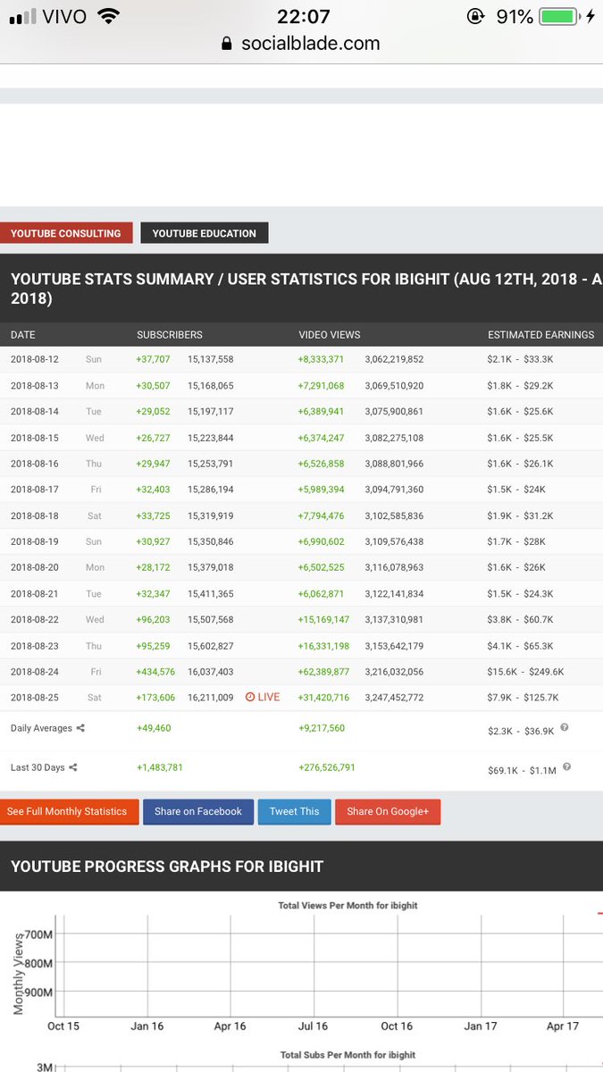The image size is (603, 1072).
Task: Click share icon next to Last 30 Days
Action: [73, 767]
